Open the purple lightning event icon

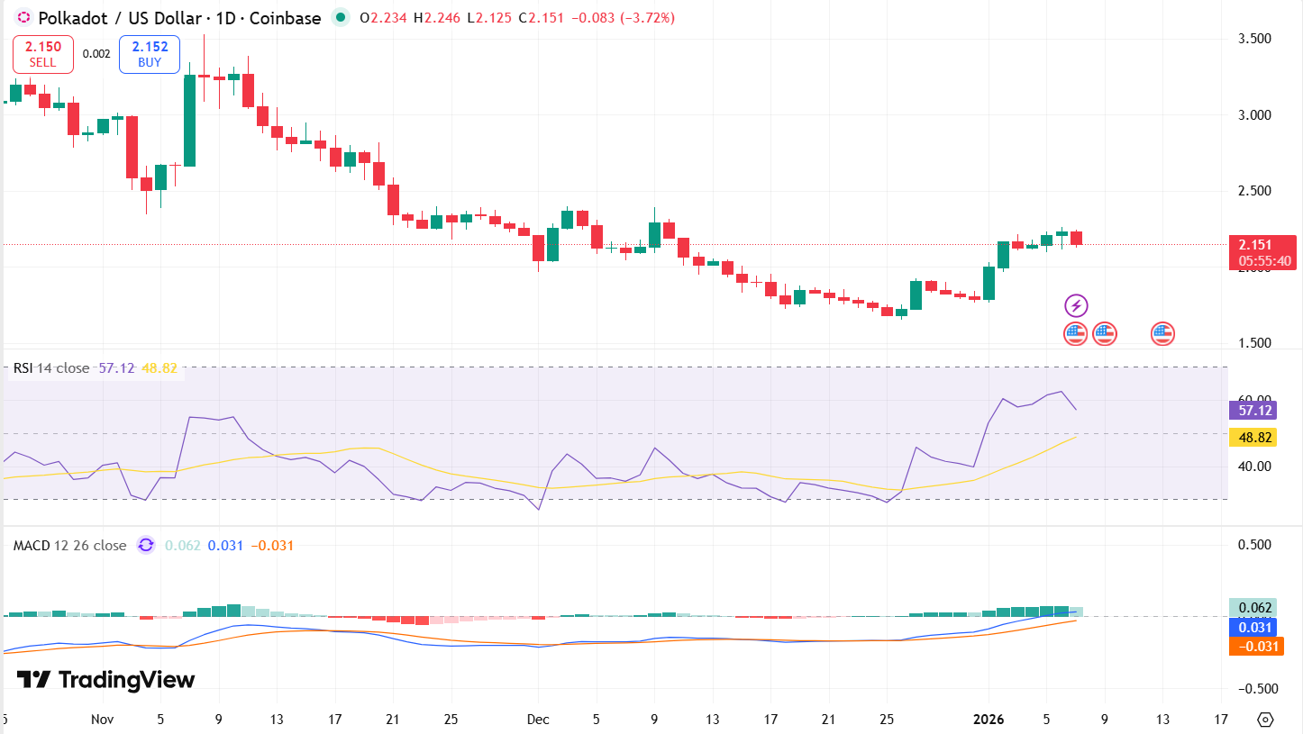point(1078,305)
